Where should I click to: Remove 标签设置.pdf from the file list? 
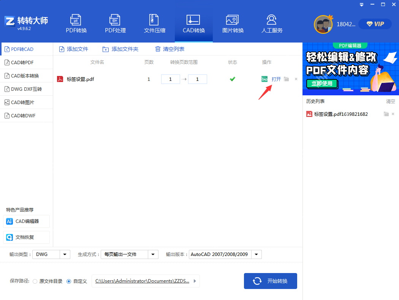click(x=296, y=79)
